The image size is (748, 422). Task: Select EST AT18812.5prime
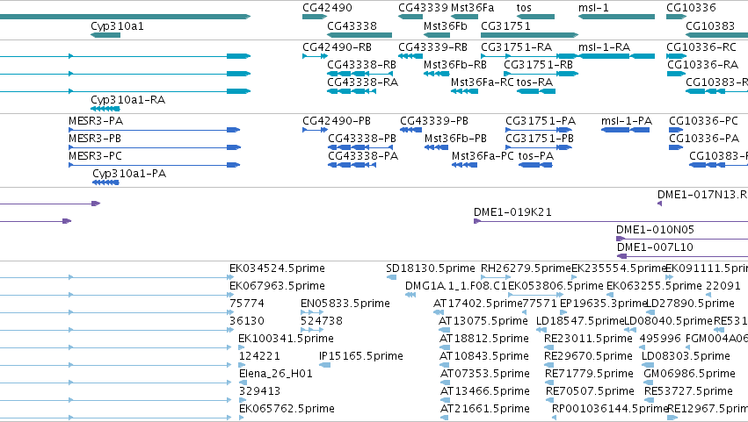[x=444, y=347]
